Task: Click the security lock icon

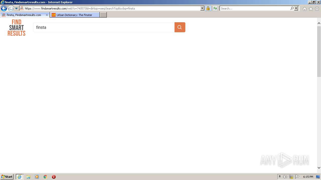Action: coord(208,8)
